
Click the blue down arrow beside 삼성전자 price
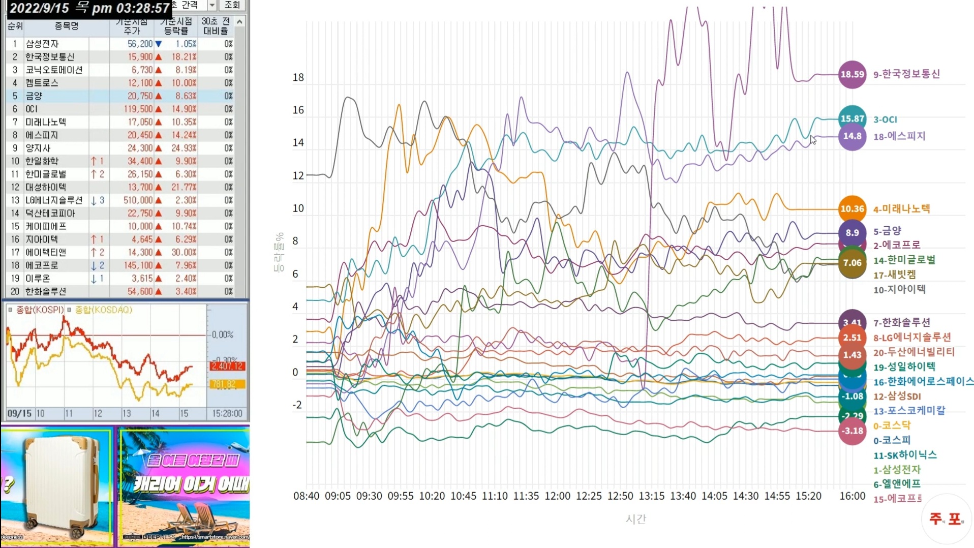coord(158,44)
